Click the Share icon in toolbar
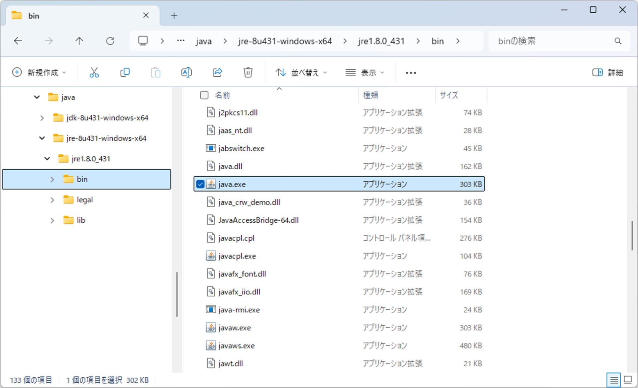This screenshot has width=638, height=388. click(x=217, y=72)
